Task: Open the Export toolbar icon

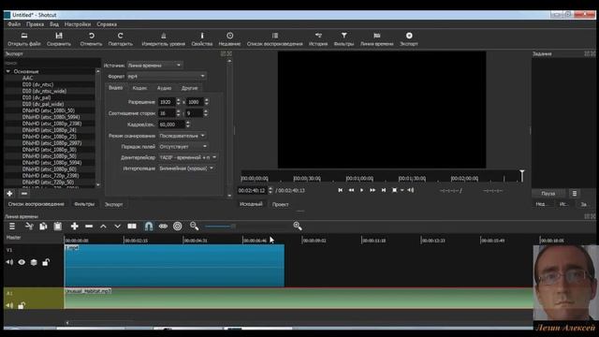Action: pyautogui.click(x=409, y=36)
